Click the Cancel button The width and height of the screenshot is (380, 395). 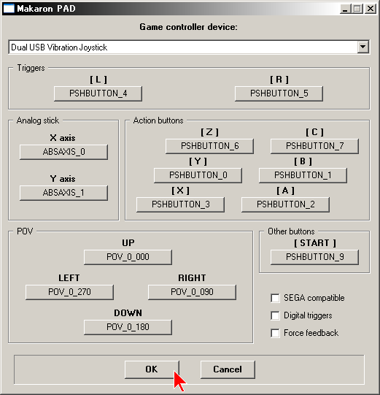[228, 369]
